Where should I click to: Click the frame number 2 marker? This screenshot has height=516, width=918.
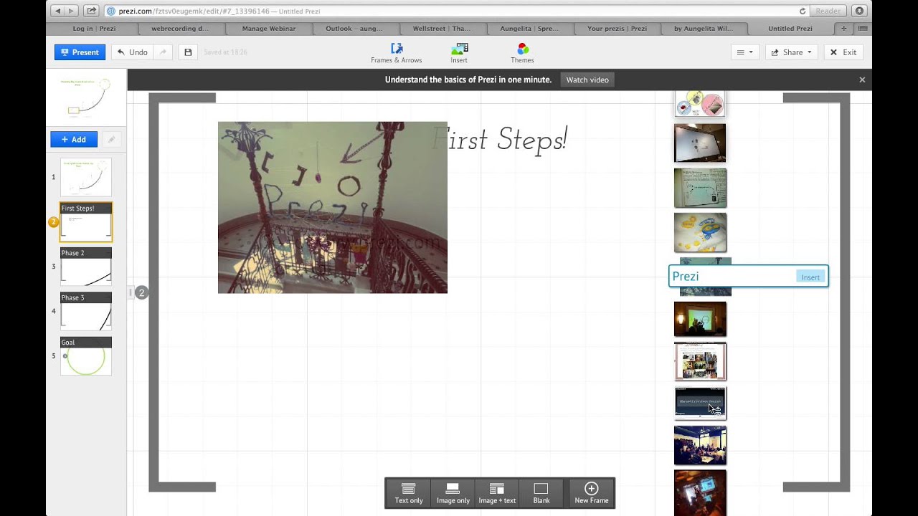(x=141, y=292)
